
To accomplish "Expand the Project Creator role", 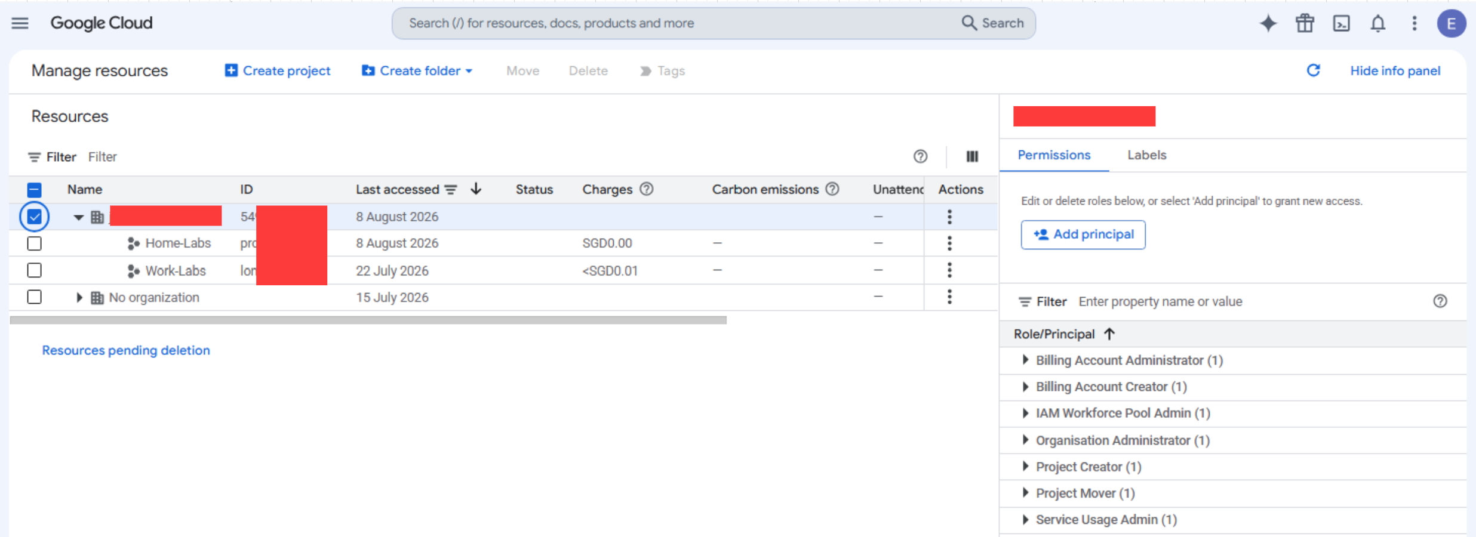I will [1025, 466].
